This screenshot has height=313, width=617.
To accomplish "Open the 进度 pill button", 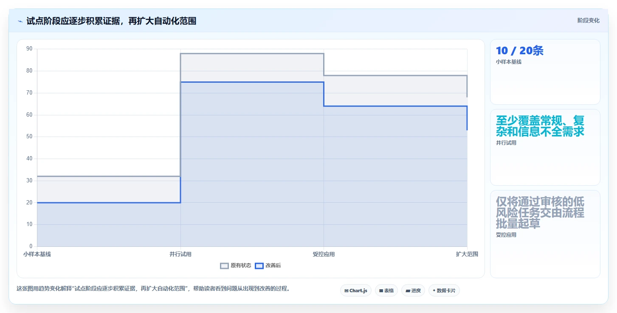I will [413, 291].
